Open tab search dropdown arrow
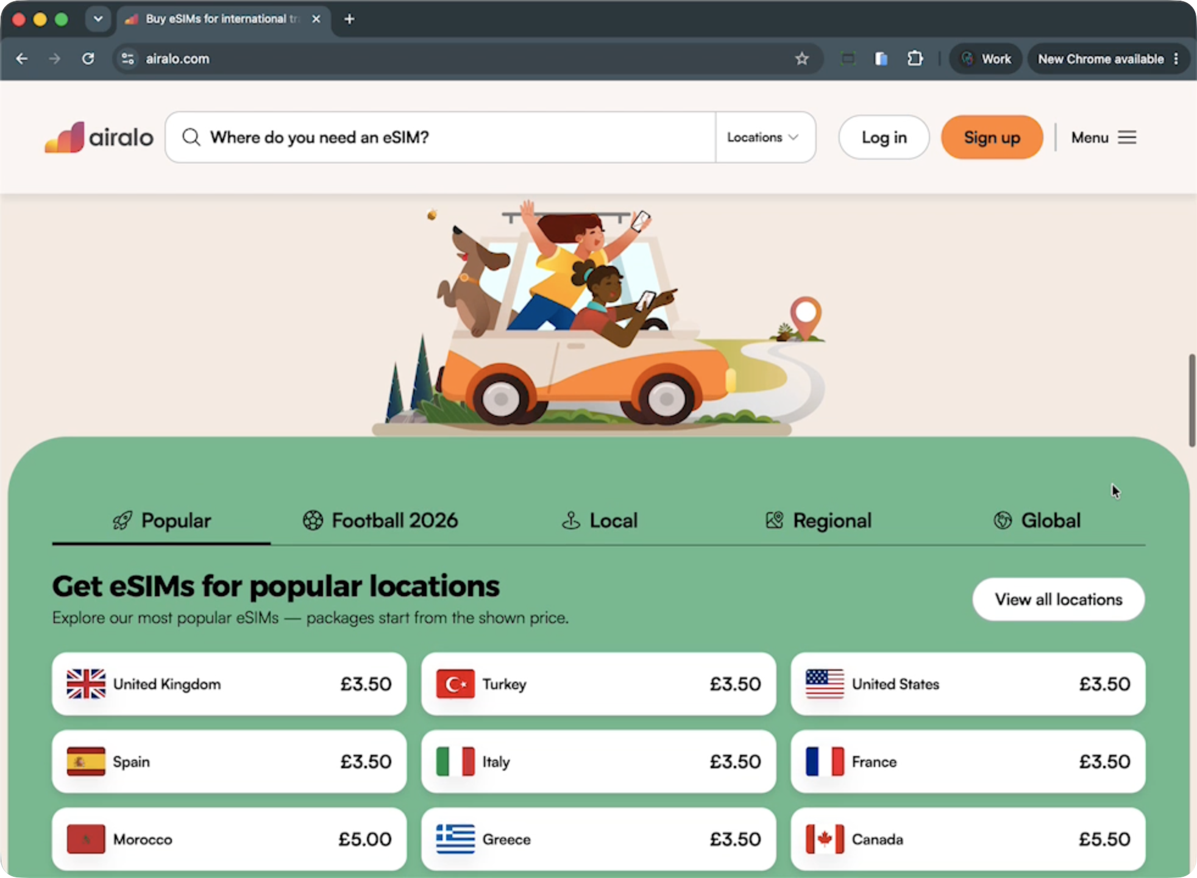The width and height of the screenshot is (1197, 878). (x=98, y=19)
